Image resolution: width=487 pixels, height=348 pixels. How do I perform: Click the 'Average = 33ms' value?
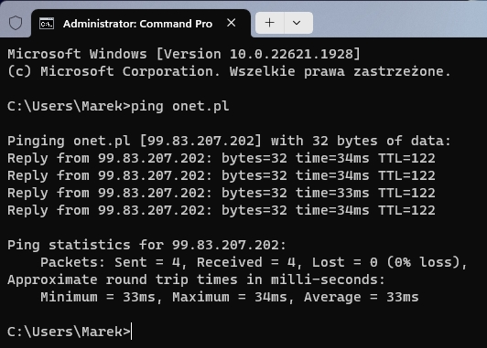(x=362, y=297)
